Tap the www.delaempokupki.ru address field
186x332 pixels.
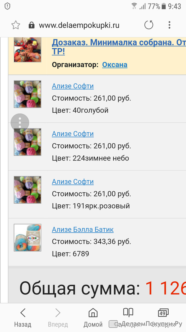(x=79, y=25)
